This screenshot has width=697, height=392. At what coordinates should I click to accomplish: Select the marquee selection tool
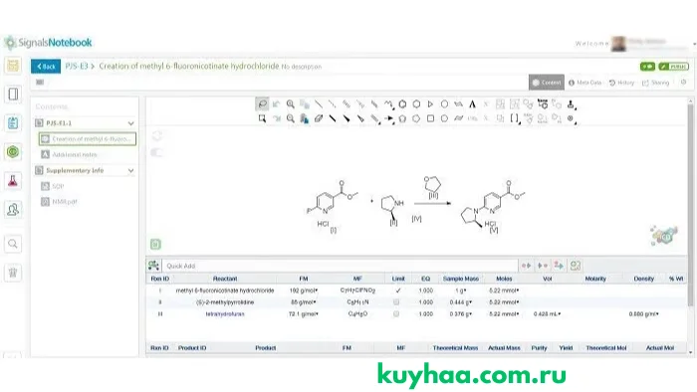click(262, 118)
